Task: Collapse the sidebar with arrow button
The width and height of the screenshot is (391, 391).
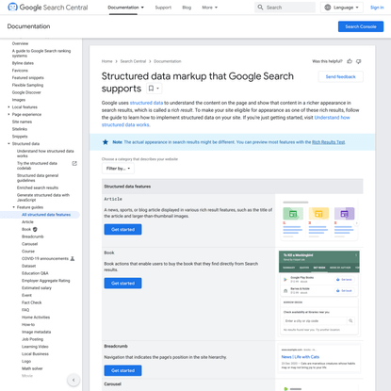Action: tap(73, 380)
